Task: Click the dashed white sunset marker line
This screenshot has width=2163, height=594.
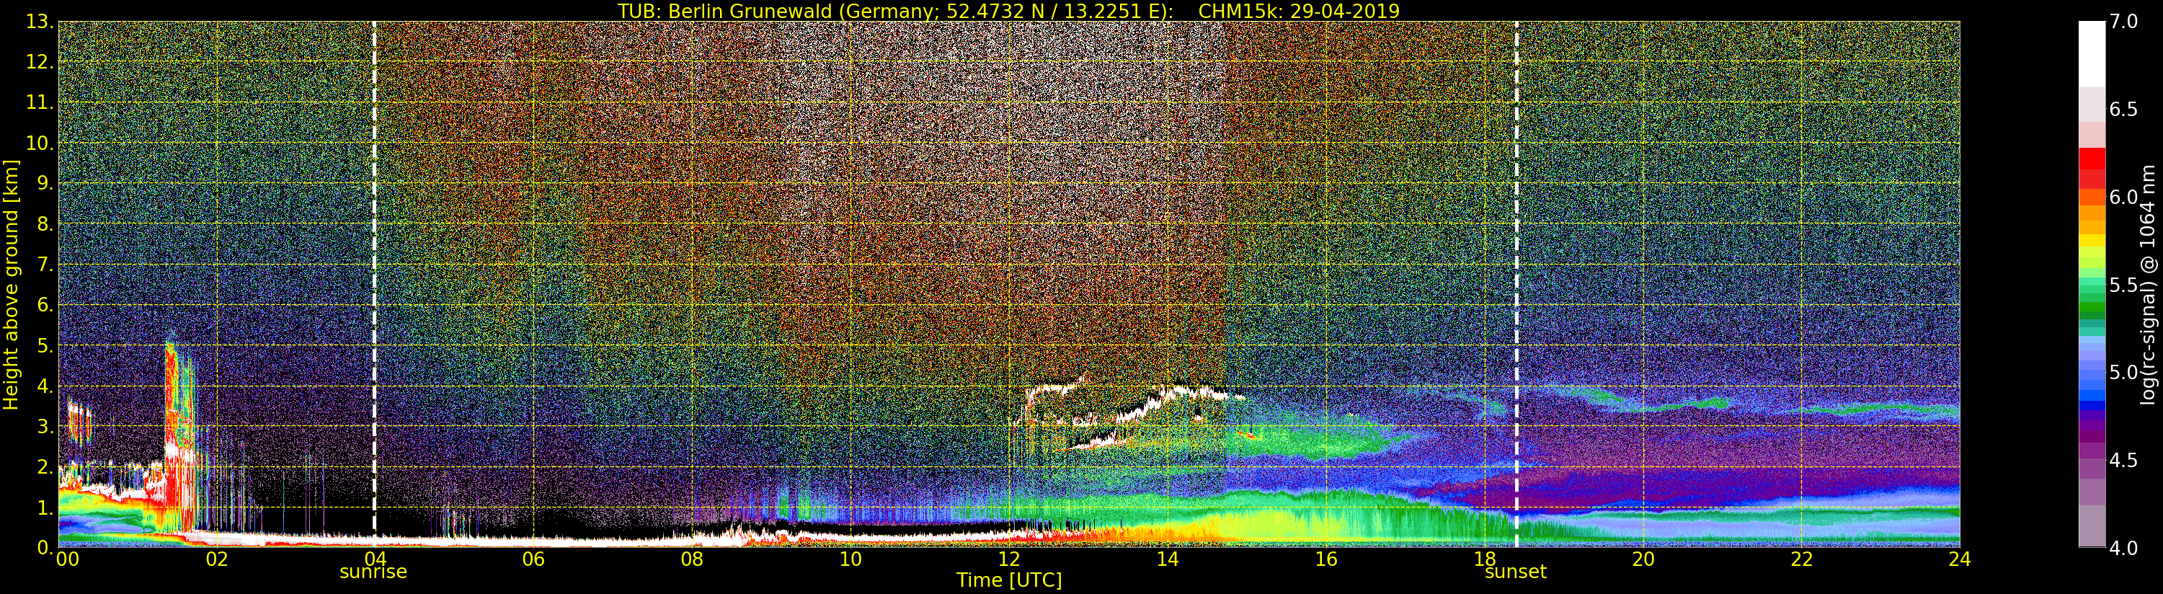Action: pyautogui.click(x=1516, y=284)
